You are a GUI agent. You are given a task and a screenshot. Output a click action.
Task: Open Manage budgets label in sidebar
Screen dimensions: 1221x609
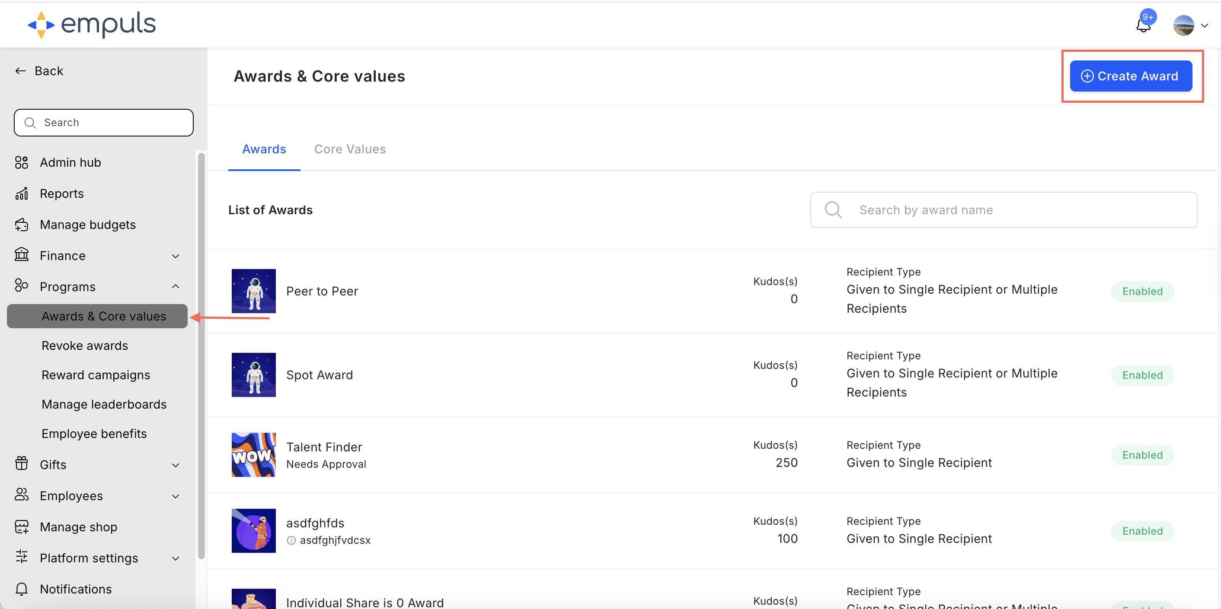click(88, 225)
